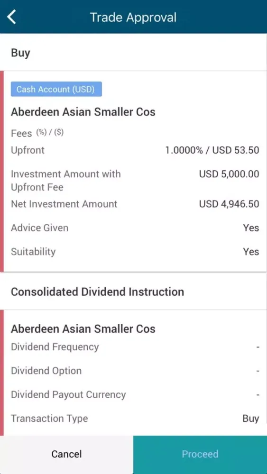Screen dimensions: 267x474
Task: Tap the Dividend Frequency row
Action: 135,347
